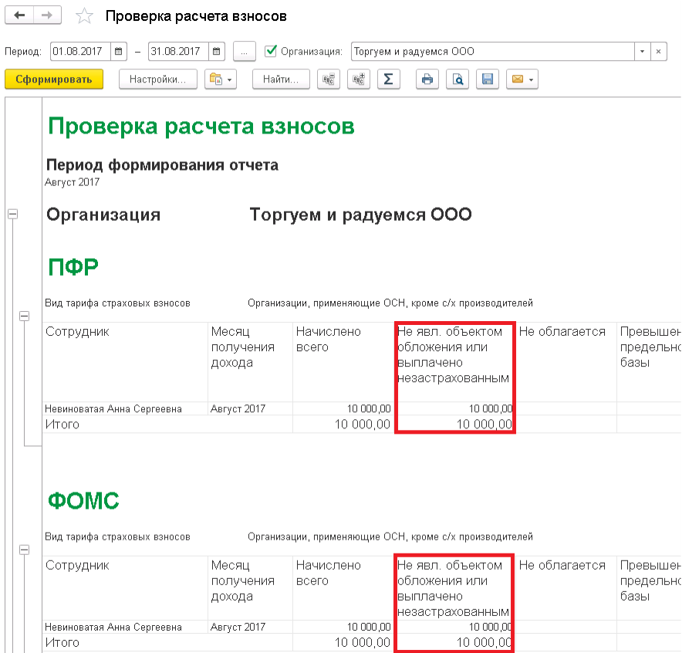Click the end date field 31.08.2017
This screenshot has width=682, height=653.
(179, 52)
